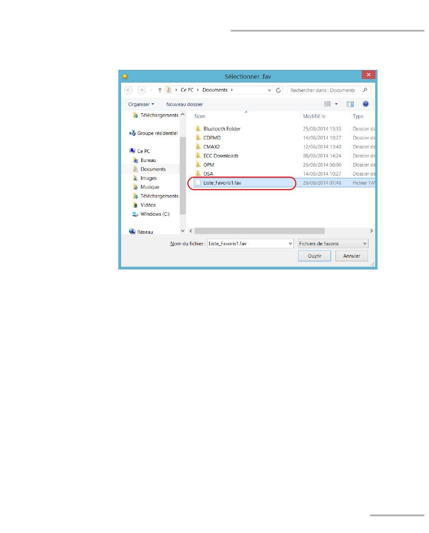
Task: Select Ce PC in navigation tree
Action: 143,151
